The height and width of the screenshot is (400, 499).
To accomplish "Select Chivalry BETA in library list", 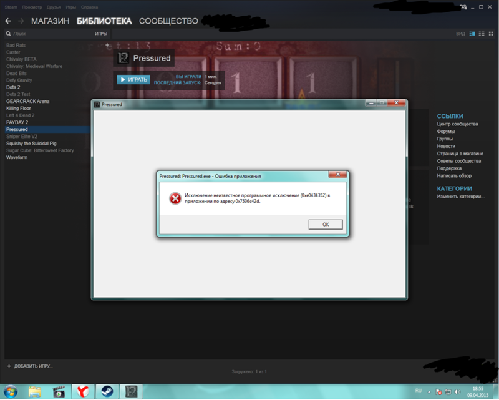I will (x=21, y=59).
